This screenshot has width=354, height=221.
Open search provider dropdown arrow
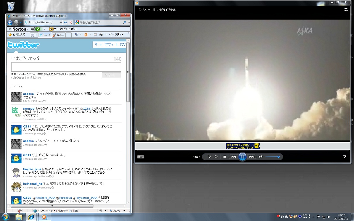pos(129,23)
